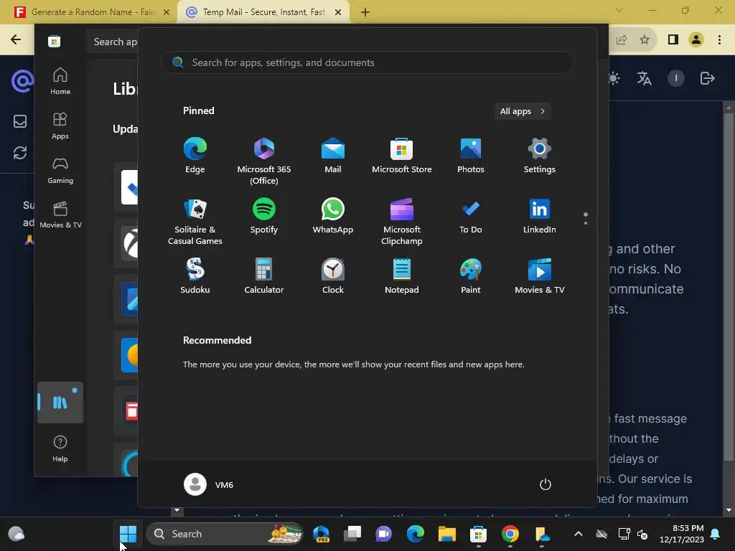The width and height of the screenshot is (735, 551).
Task: Open notifications bell in the taskbar
Action: pos(716,534)
